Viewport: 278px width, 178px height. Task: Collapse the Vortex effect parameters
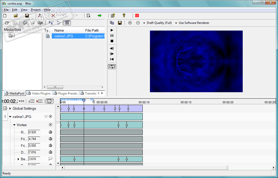pos(14,125)
